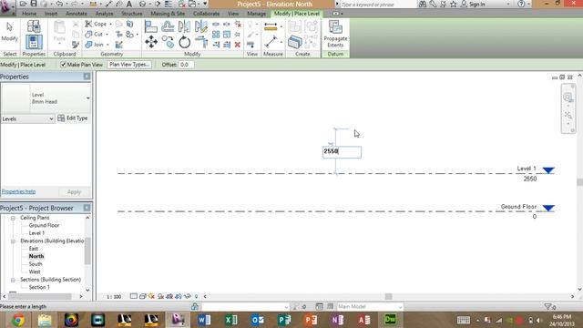The height and width of the screenshot is (328, 583).
Task: Open the Manage ribbon tab
Action: [x=256, y=14]
